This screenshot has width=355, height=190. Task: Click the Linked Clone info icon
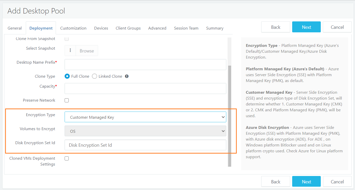point(127,76)
